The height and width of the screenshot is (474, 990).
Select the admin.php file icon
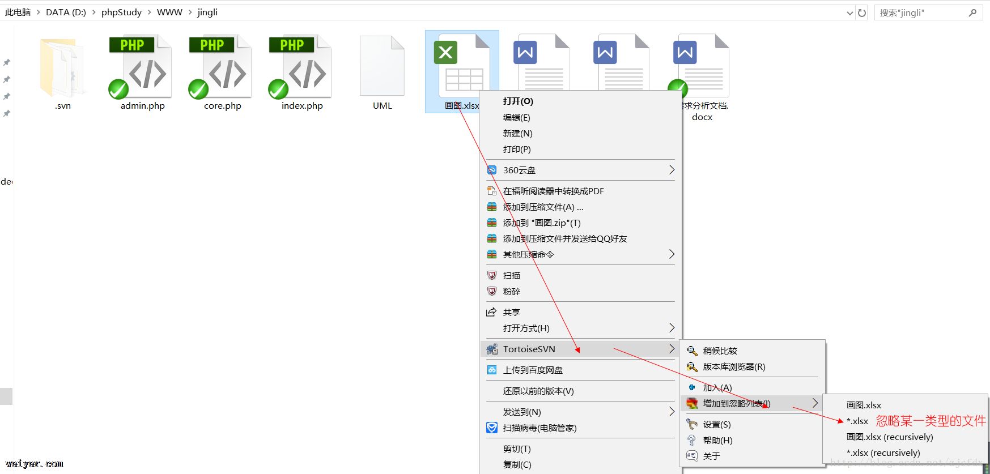coord(141,67)
